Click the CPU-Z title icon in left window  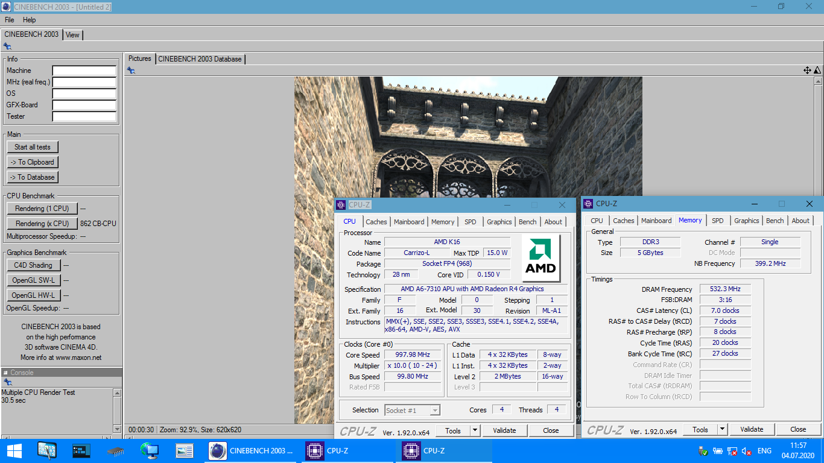tap(341, 205)
